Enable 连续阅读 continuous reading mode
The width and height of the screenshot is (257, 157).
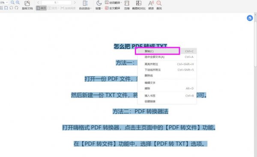click(x=68, y=8)
